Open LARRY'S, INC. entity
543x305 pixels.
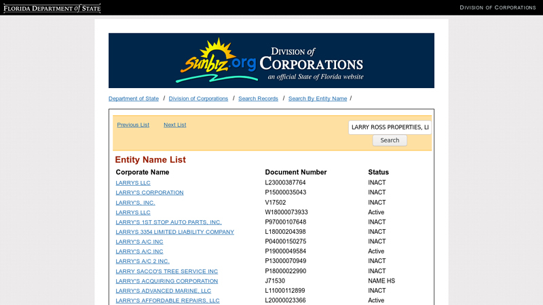click(x=135, y=203)
